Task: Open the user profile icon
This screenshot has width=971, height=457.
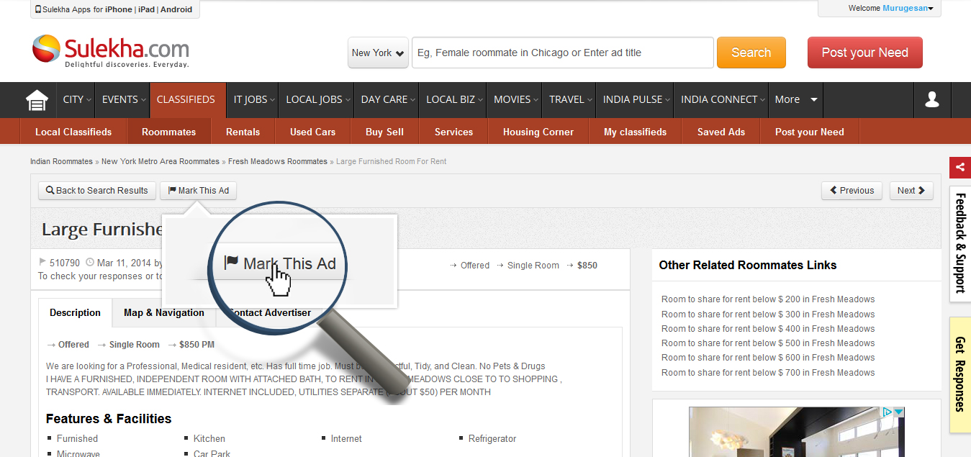Action: click(x=932, y=100)
